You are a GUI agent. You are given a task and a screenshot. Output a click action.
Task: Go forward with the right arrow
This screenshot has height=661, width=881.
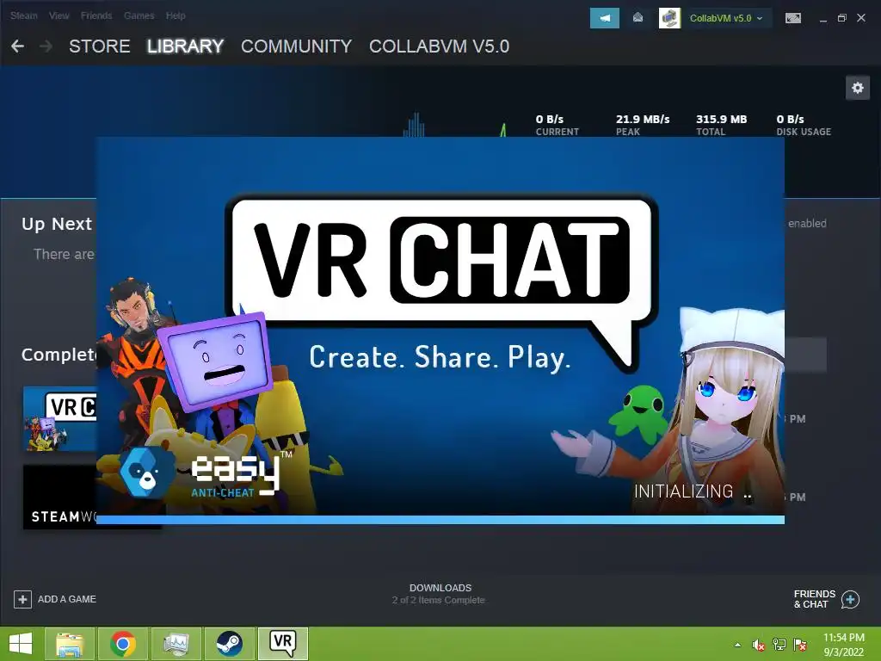[46, 46]
